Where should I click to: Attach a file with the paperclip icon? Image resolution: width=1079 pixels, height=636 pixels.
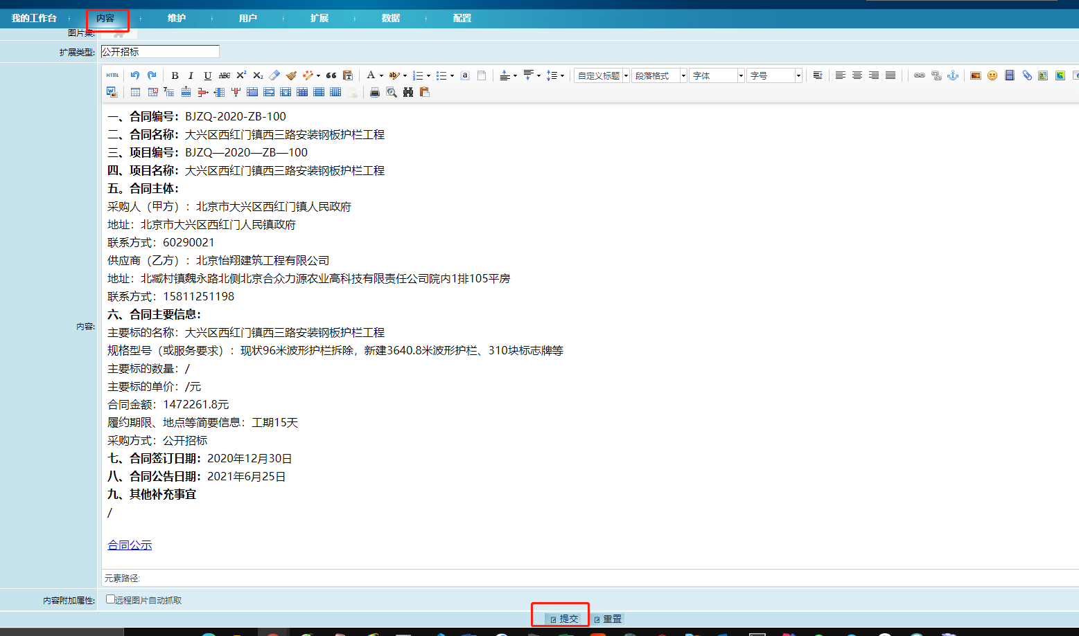pyautogui.click(x=1027, y=75)
